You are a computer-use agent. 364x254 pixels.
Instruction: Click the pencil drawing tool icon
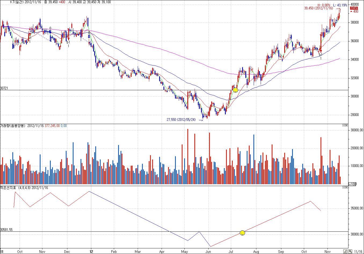(345, 252)
